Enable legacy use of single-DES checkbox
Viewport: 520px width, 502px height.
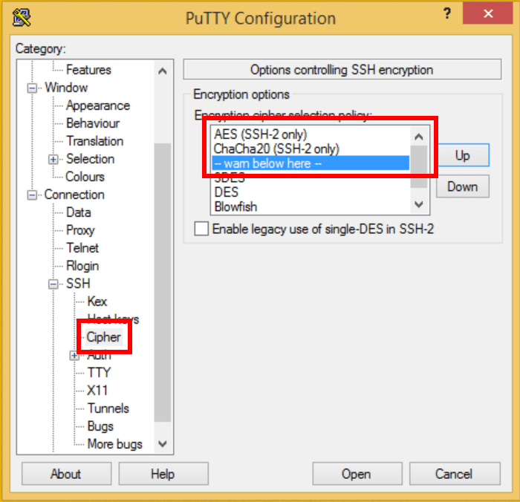pos(201,229)
